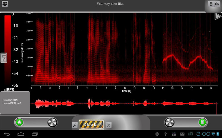
Task: Click the red waveform strip below the spectrogram
Action: (124, 104)
